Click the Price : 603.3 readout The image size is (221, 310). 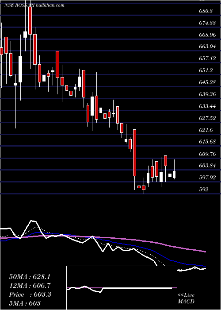[30, 294]
